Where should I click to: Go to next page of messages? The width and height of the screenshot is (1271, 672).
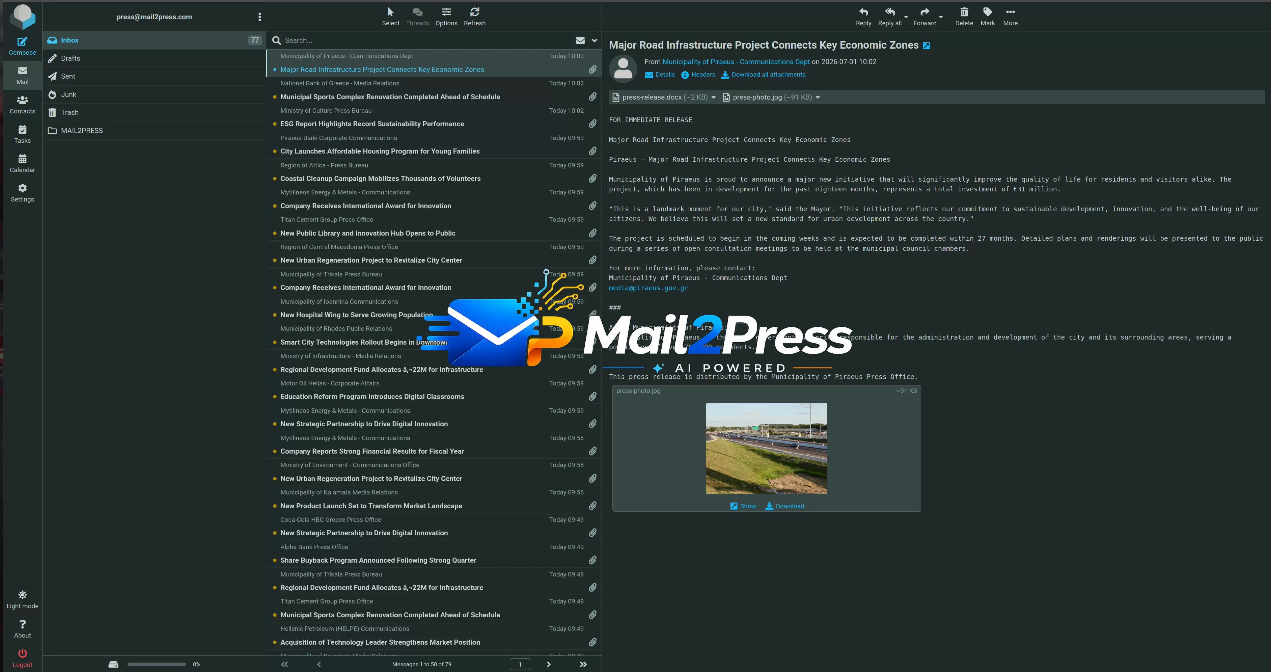pyautogui.click(x=548, y=664)
